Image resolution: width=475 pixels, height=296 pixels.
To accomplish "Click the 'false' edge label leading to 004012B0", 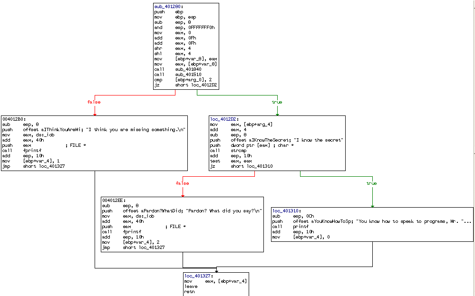I will pyautogui.click(x=94, y=102).
